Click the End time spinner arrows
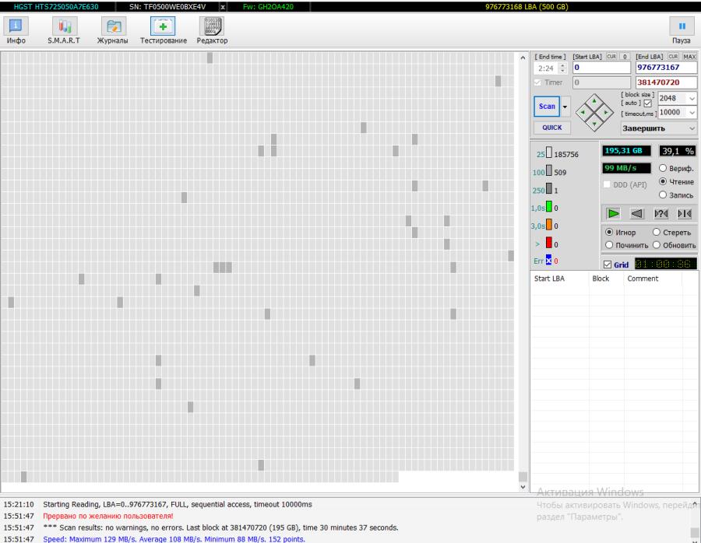This screenshot has height=543, width=701. pos(563,68)
